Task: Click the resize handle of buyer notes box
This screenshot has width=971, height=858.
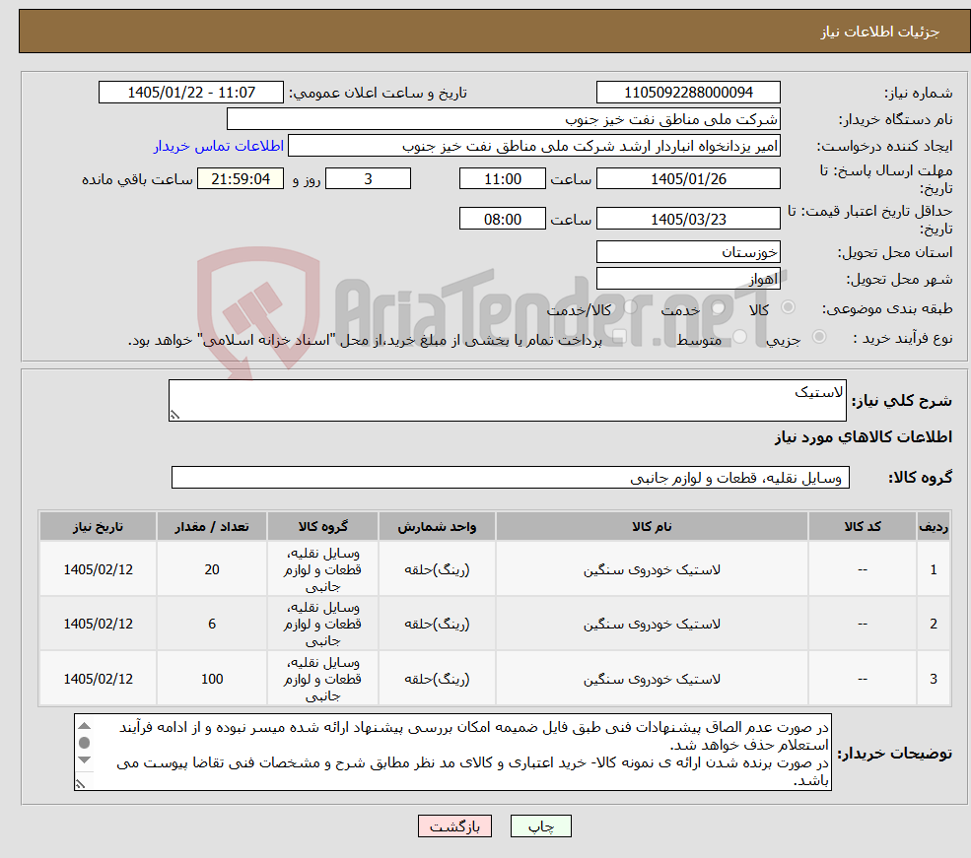Action: click(x=80, y=784)
